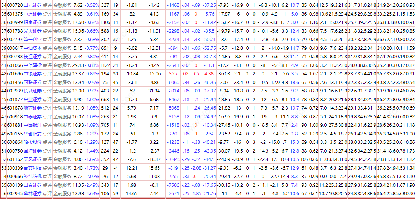415x199 pixels.
Task: Select stock code 601375
Action: (x=15, y=14)
